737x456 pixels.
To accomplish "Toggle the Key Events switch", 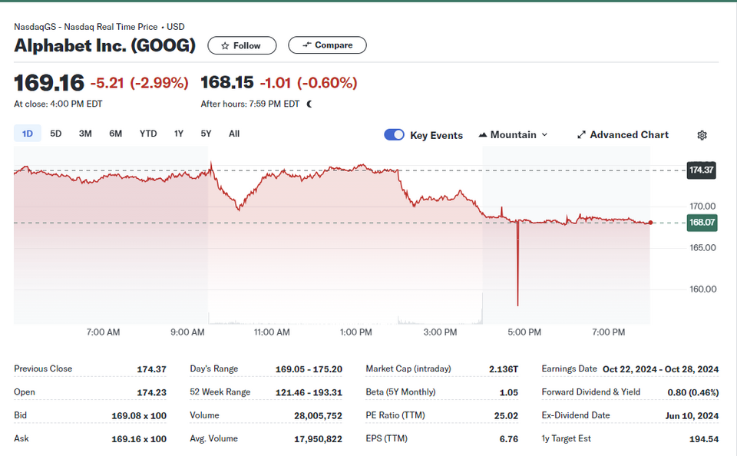I will (x=394, y=135).
